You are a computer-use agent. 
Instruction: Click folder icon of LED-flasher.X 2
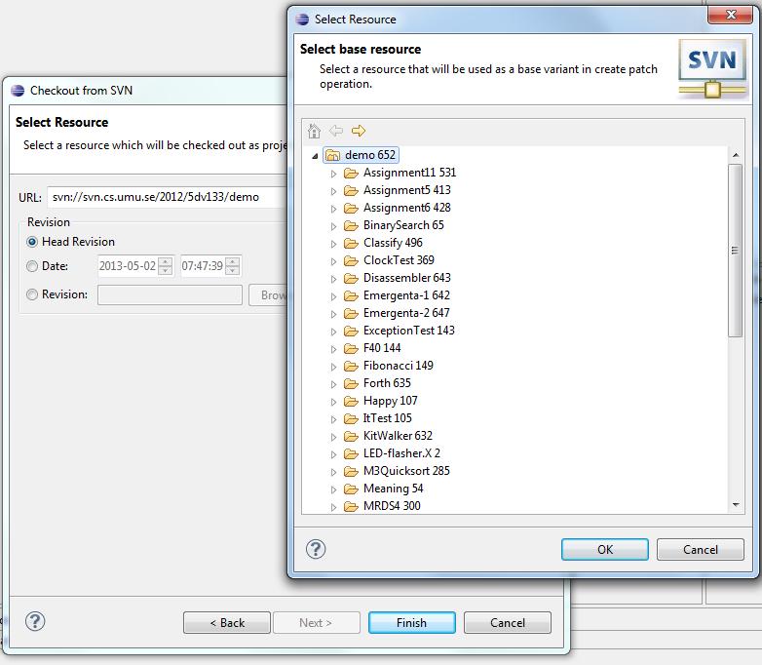[351, 453]
